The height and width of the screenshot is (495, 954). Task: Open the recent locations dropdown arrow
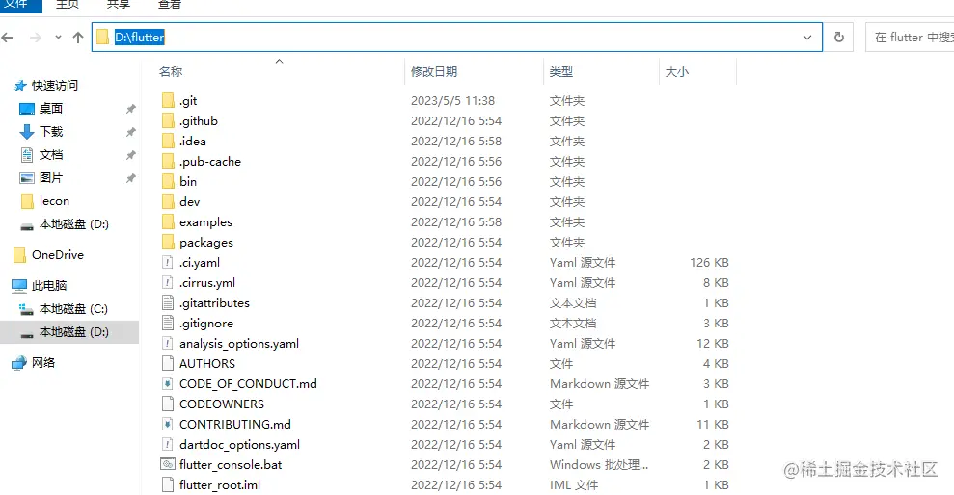(58, 38)
